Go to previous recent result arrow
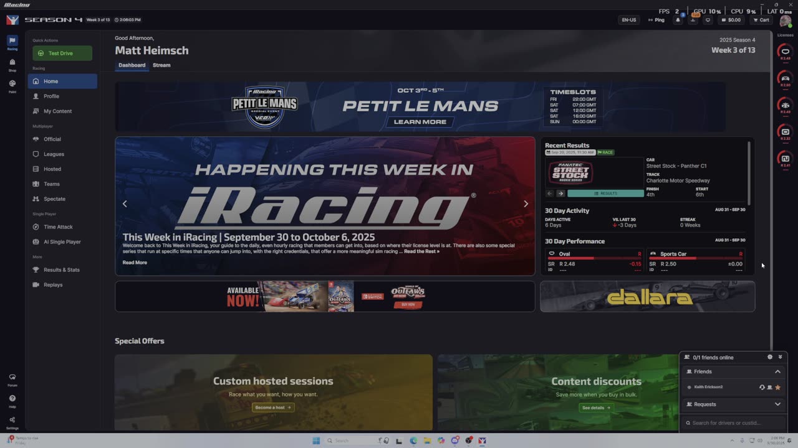The height and width of the screenshot is (448, 798). pyautogui.click(x=550, y=194)
